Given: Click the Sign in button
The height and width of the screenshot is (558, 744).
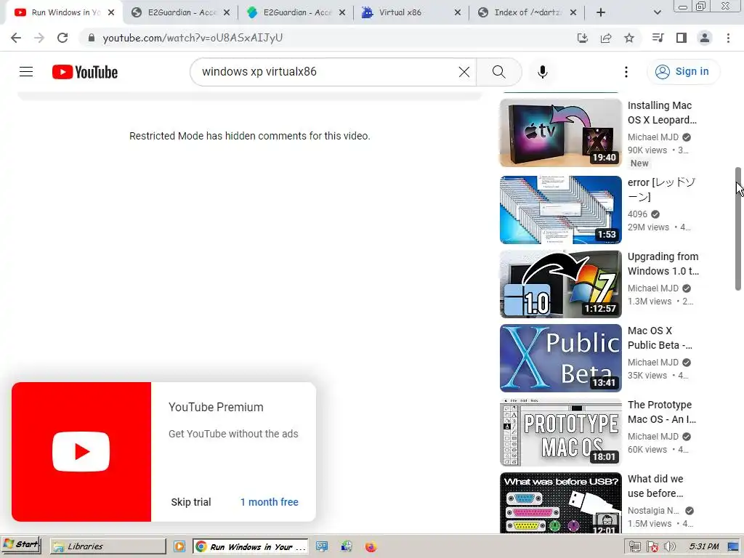Looking at the screenshot, I should pyautogui.click(x=683, y=72).
